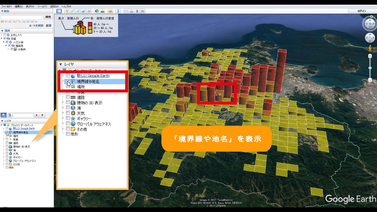Screen dimensions: 377x212
Task: Click the places filter field beside the arrows
Action: 24,115
